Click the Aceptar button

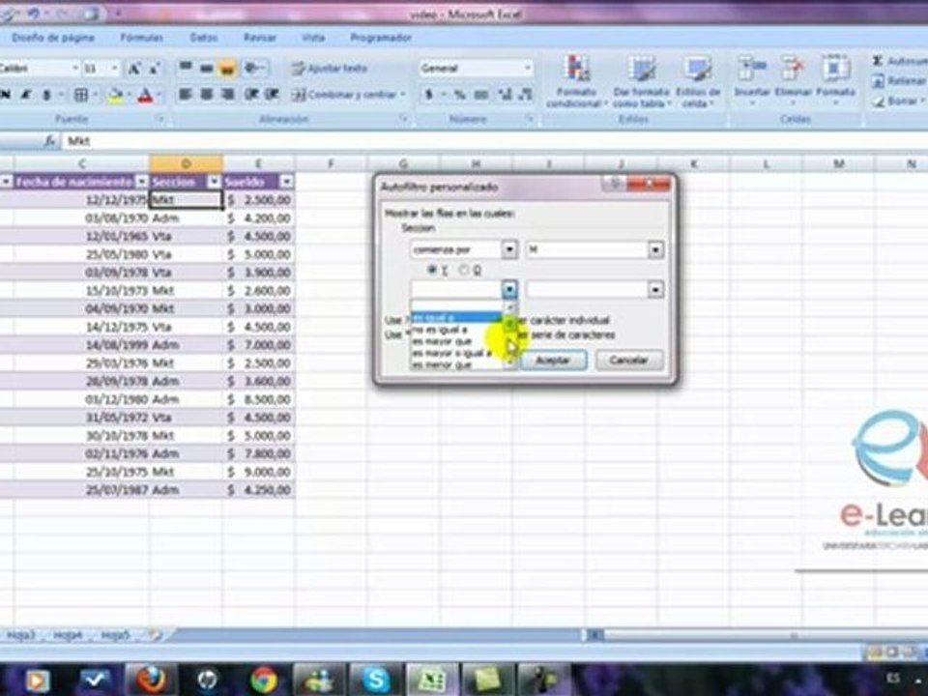553,360
